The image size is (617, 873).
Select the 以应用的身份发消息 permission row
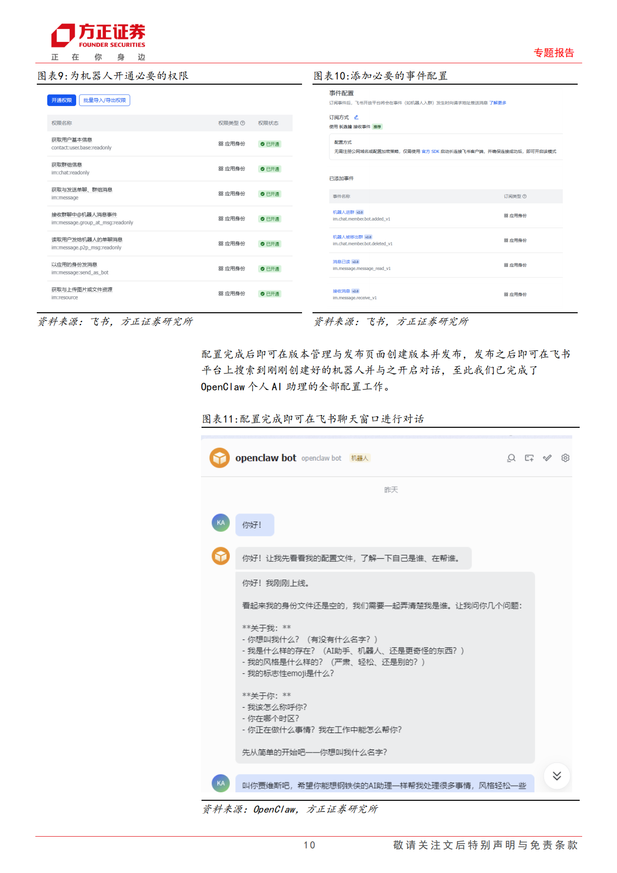coord(170,268)
